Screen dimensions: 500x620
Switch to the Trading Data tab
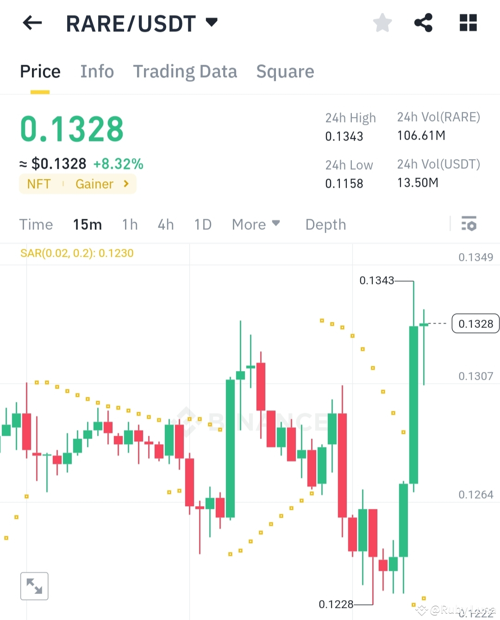click(185, 71)
